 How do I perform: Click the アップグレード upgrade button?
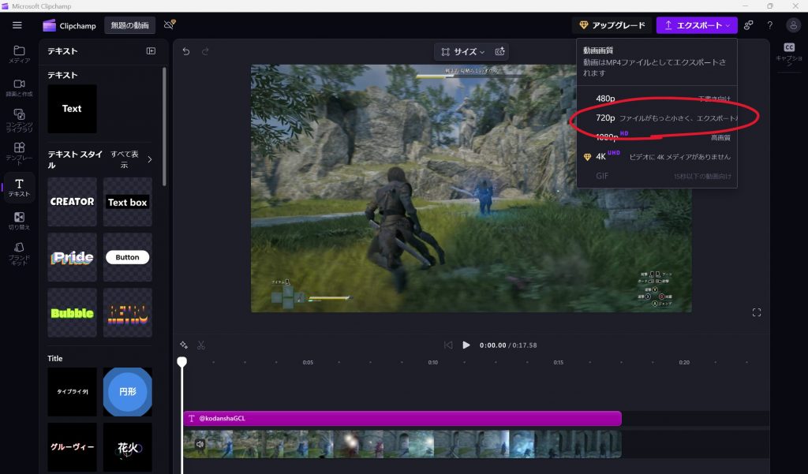click(x=612, y=25)
